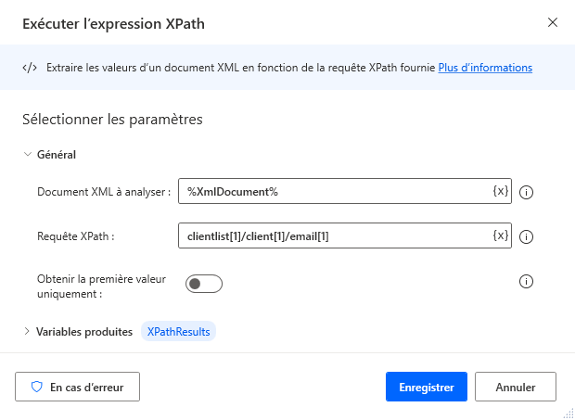Image resolution: width=575 pixels, height=420 pixels.
Task: Open variable picker for Requête XPath field
Action: coord(500,236)
